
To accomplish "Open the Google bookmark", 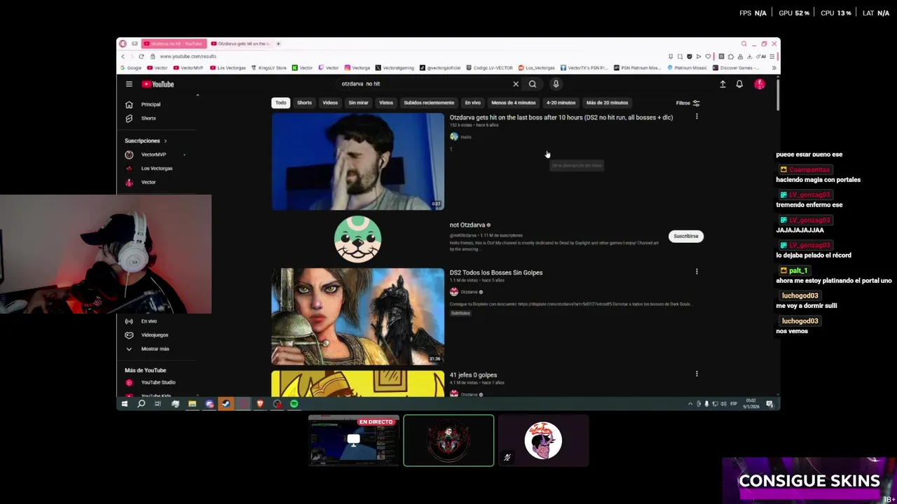I will coord(130,68).
